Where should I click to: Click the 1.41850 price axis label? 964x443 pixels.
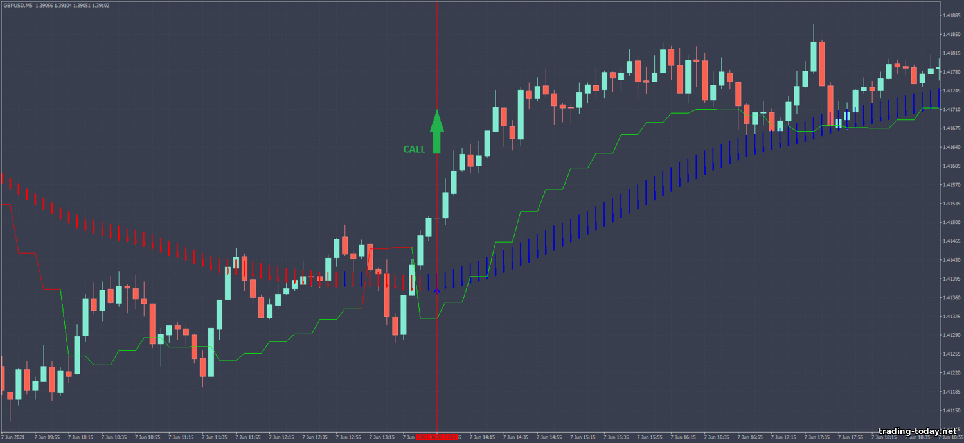coord(952,35)
